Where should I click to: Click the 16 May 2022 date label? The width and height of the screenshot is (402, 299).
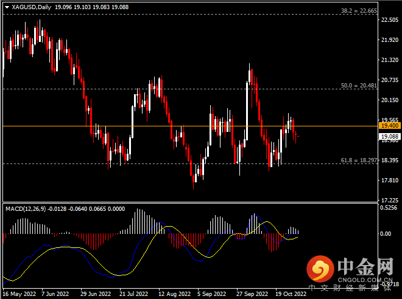tap(19, 294)
